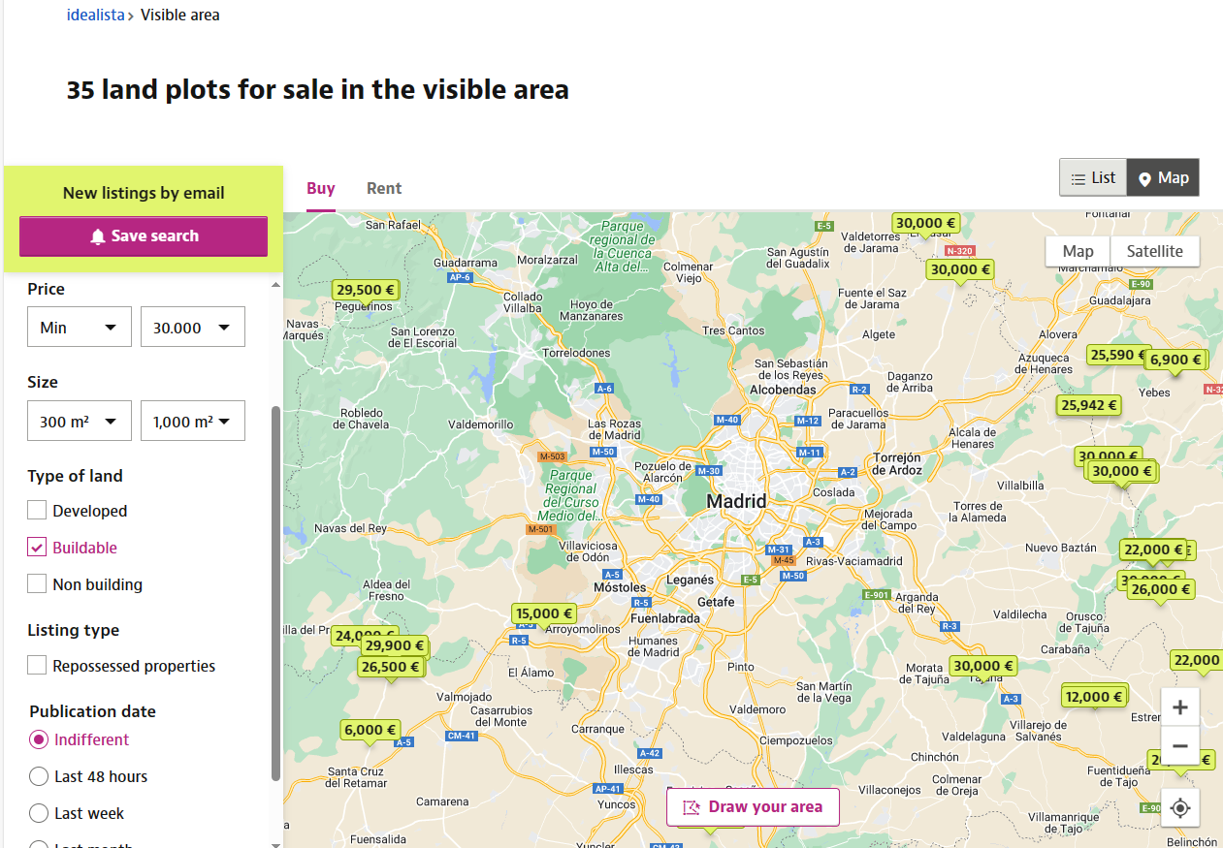
Task: Select Indifferent publication date radio
Action: 39,739
